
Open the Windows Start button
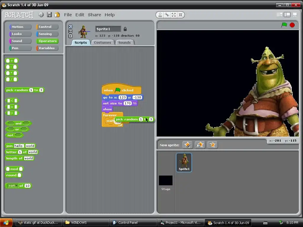7,223
